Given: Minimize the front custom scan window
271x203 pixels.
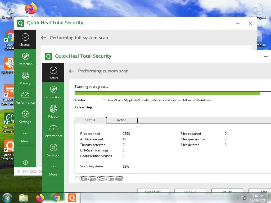Looking at the screenshot, I should pos(266,57).
